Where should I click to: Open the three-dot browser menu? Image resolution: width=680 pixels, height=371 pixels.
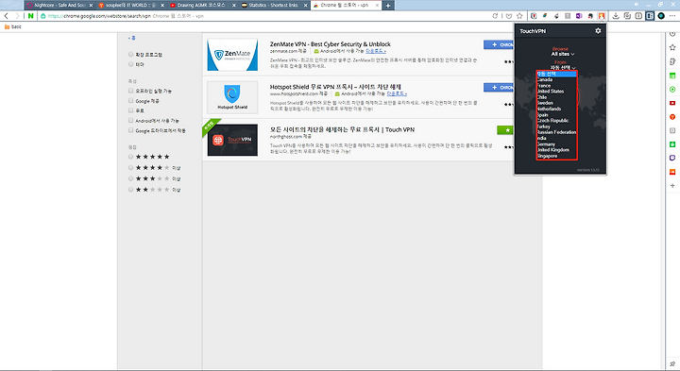click(672, 16)
